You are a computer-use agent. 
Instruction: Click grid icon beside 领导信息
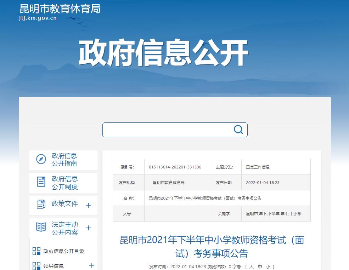36,266
